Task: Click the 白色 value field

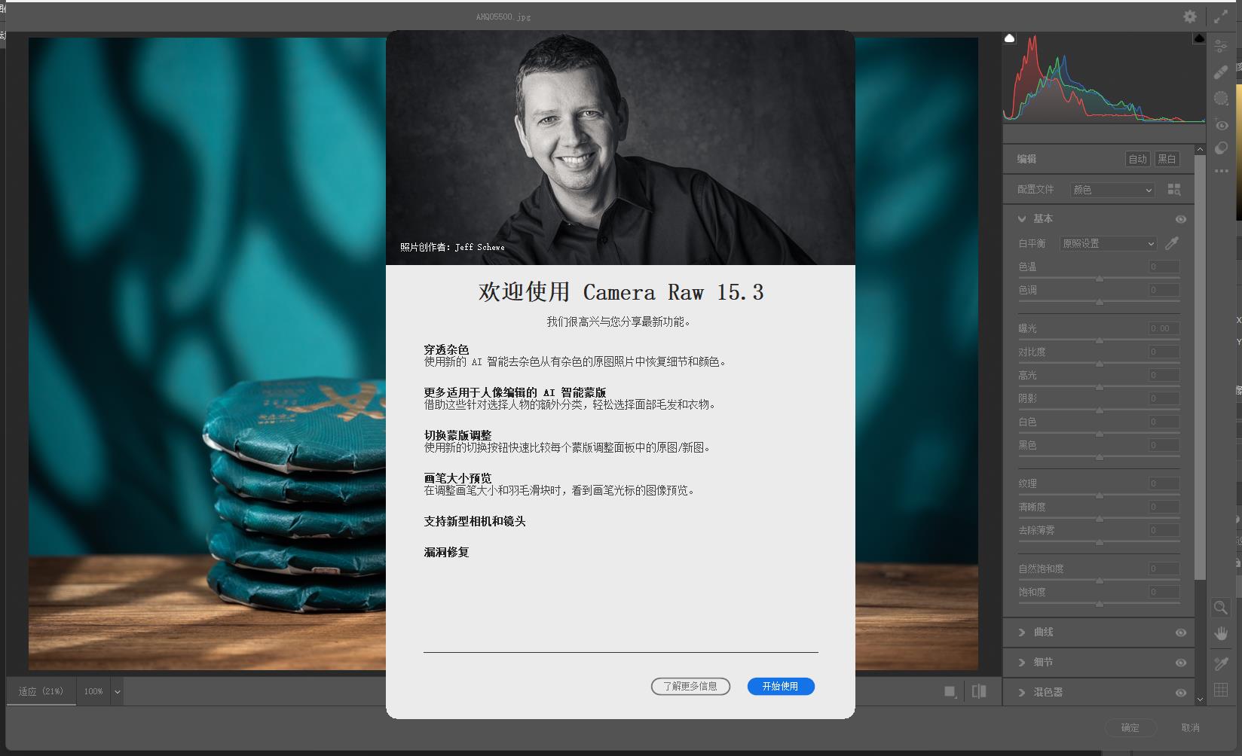Action: point(1164,422)
